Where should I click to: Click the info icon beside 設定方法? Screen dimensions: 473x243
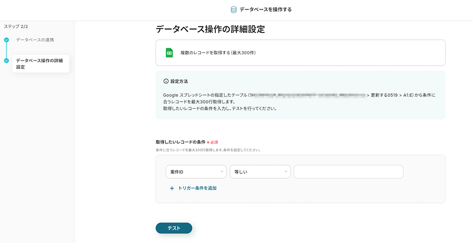coord(166,81)
